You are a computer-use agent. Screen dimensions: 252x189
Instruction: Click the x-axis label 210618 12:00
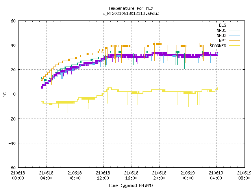103,176
